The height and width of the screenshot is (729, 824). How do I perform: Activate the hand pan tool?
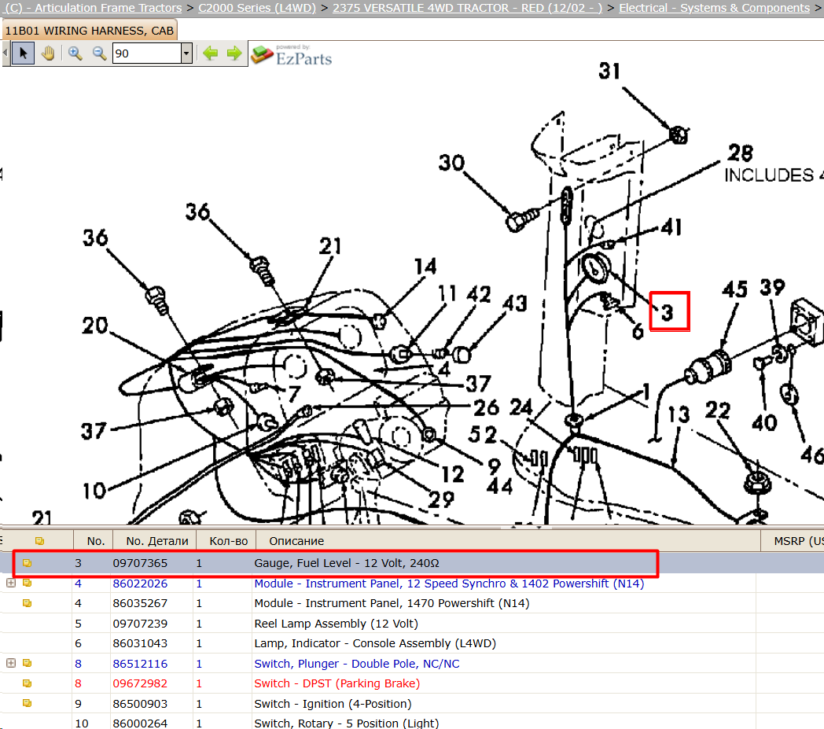pos(48,53)
